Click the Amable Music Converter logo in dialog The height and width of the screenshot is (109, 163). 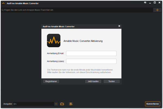coord(54,40)
